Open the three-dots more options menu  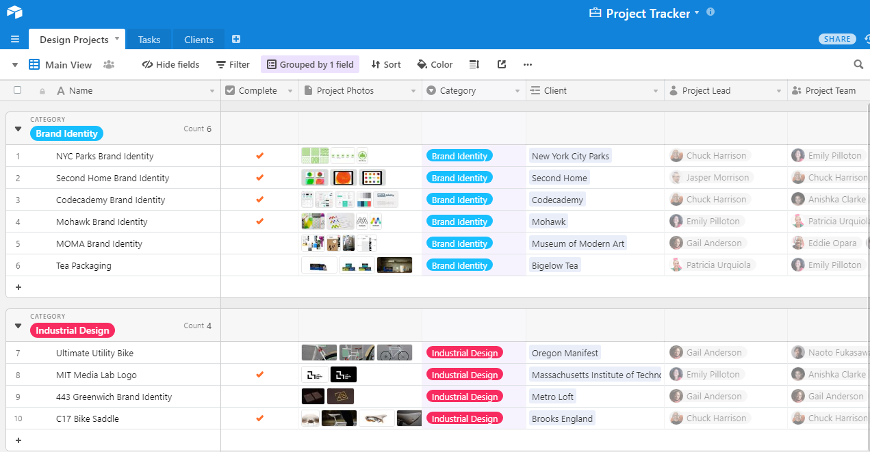(x=527, y=64)
